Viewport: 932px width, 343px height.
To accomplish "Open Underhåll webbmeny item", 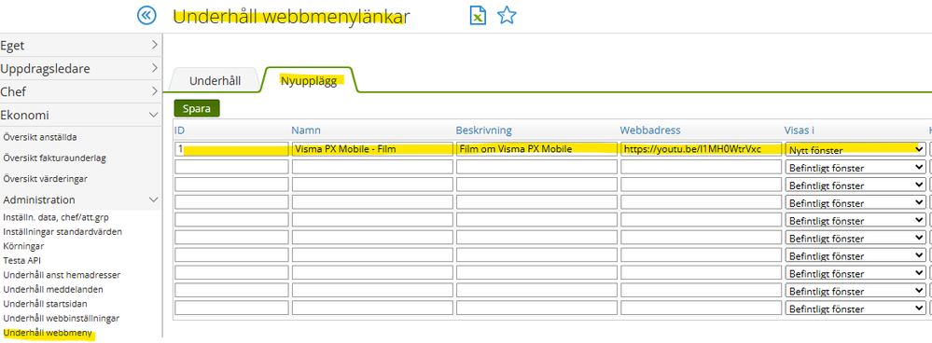I will [x=48, y=333].
